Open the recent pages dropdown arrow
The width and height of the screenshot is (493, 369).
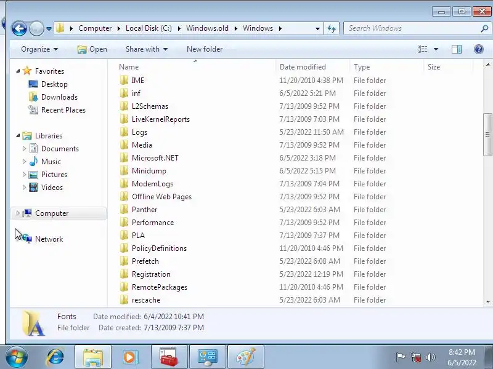click(49, 28)
